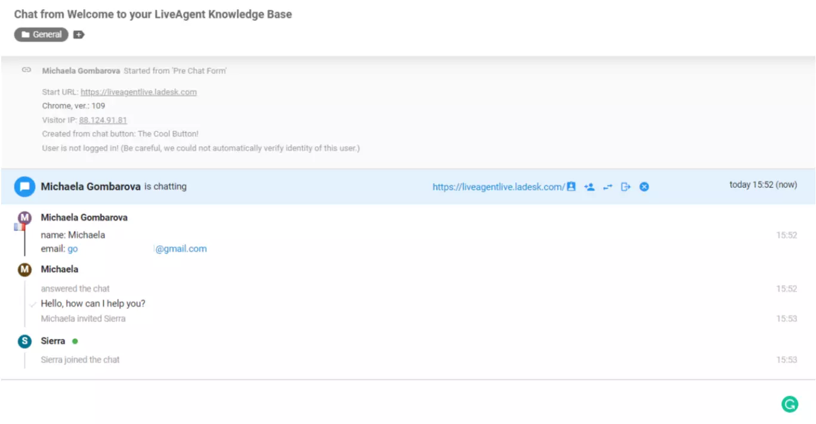Open the Grammarly icon in the corner
This screenshot has width=816, height=424.
789,404
